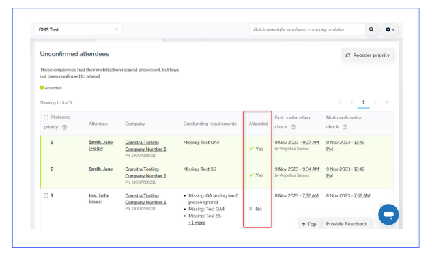Select page 1 in pagination
Viewport: 432px width, 258px height.
363,102
